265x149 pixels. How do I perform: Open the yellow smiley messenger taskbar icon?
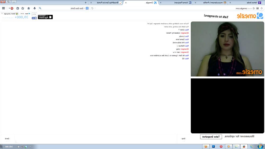click(x=206, y=146)
